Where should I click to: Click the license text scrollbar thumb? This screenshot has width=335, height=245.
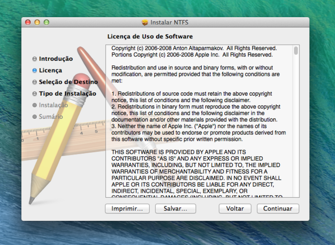(x=296, y=51)
